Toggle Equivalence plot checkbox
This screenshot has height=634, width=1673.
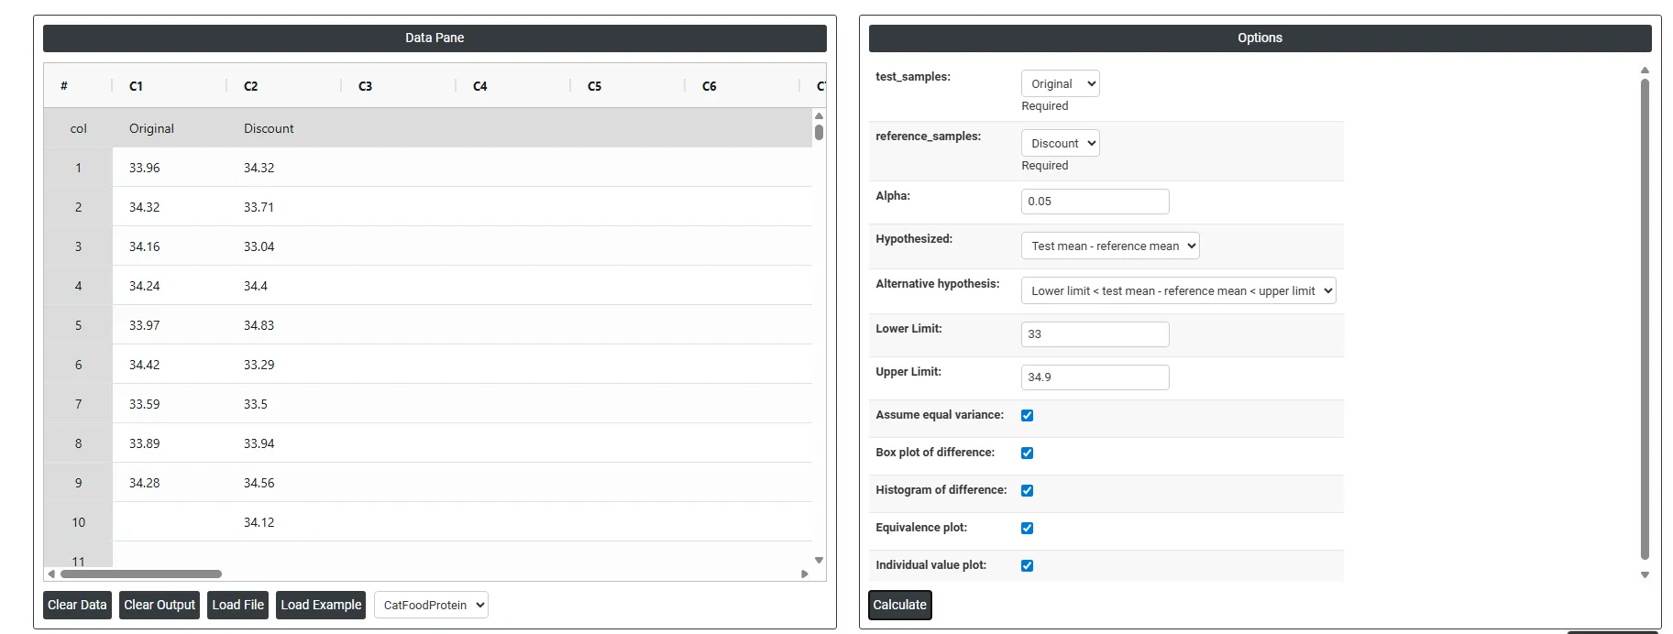pyautogui.click(x=1027, y=528)
